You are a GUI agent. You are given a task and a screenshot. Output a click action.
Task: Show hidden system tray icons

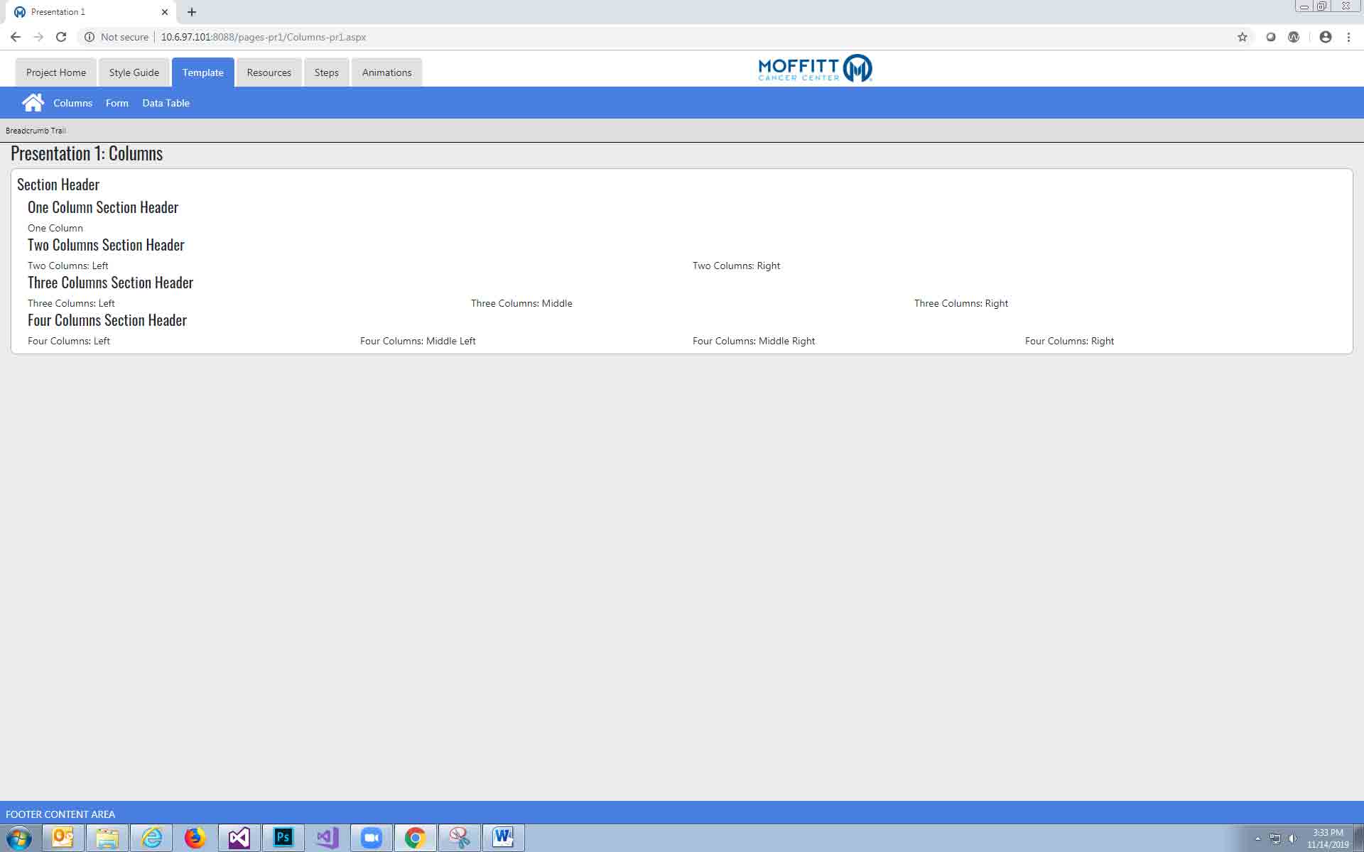(1257, 839)
